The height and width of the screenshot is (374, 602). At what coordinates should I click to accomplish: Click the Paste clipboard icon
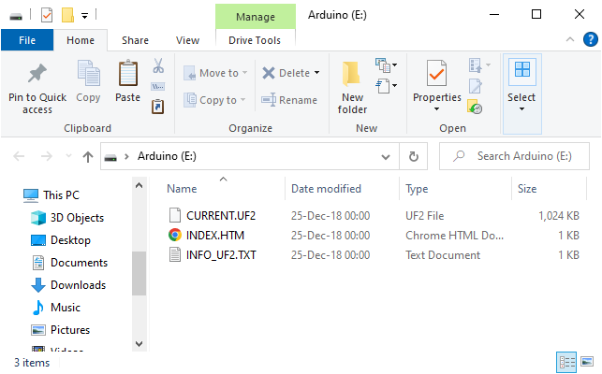(x=128, y=73)
